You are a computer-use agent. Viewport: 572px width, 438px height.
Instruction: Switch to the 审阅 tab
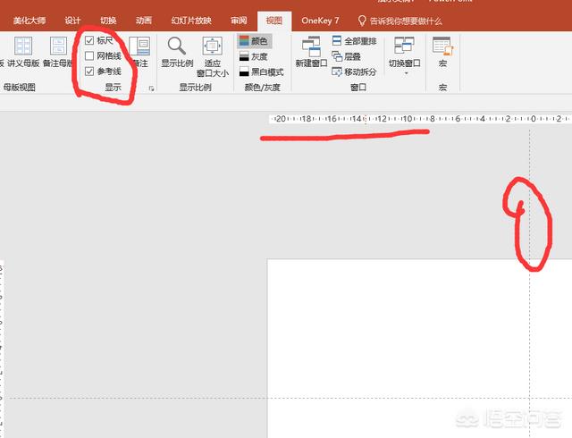pyautogui.click(x=239, y=20)
